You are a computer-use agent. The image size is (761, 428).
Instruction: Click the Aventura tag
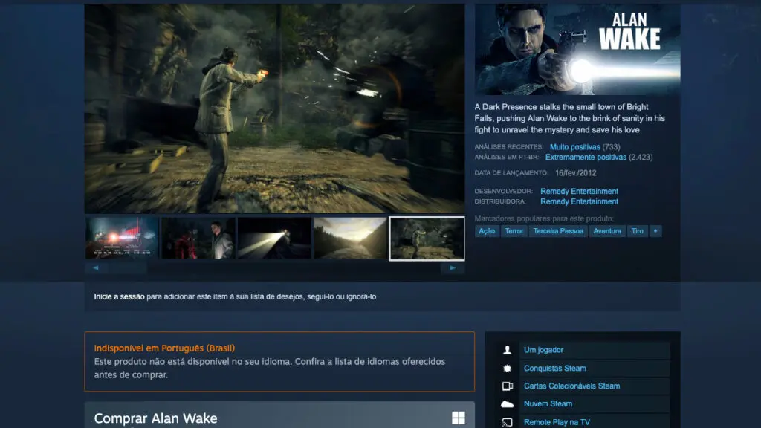point(607,231)
